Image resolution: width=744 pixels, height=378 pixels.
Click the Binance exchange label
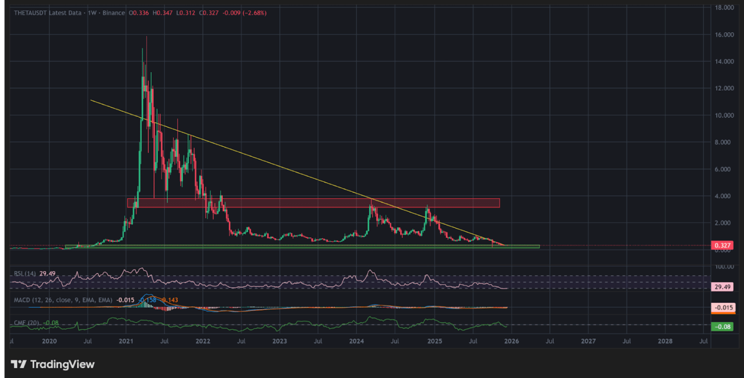coord(113,13)
